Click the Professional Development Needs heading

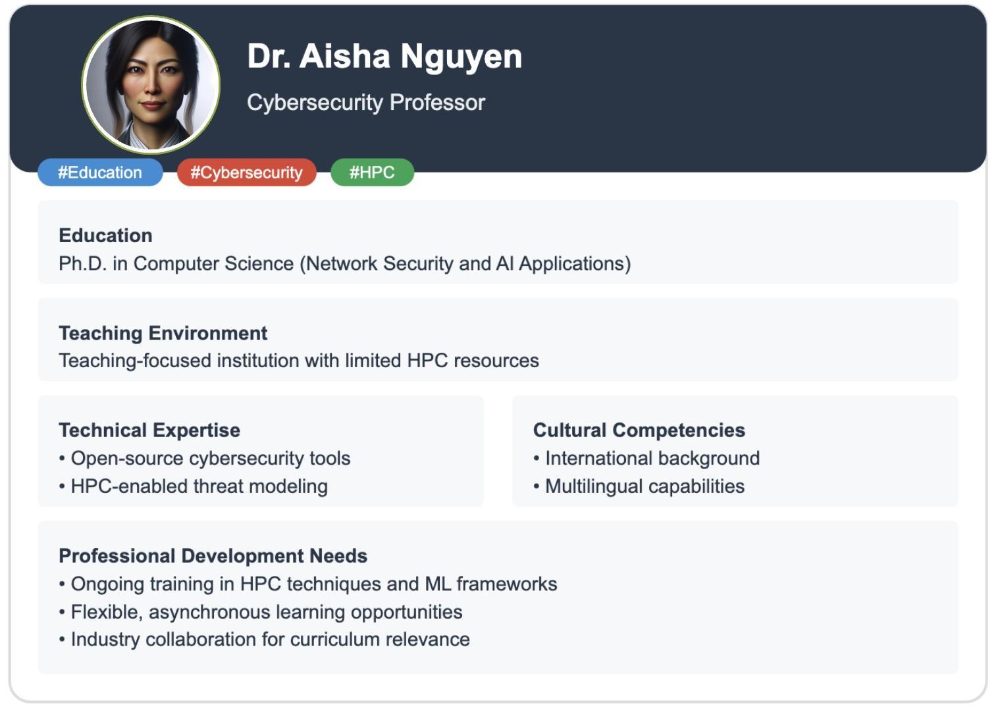point(213,556)
